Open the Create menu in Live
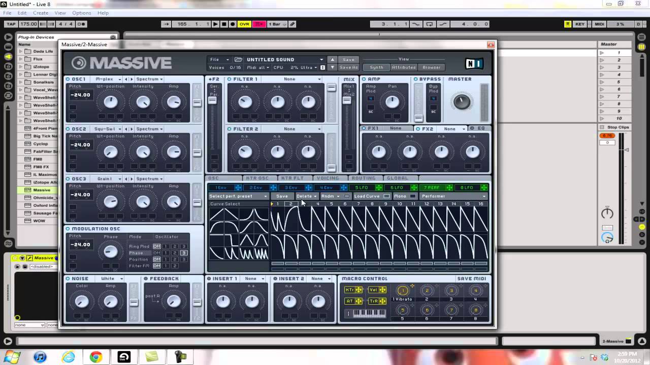Viewport: 650px width, 365px height. 41,13
